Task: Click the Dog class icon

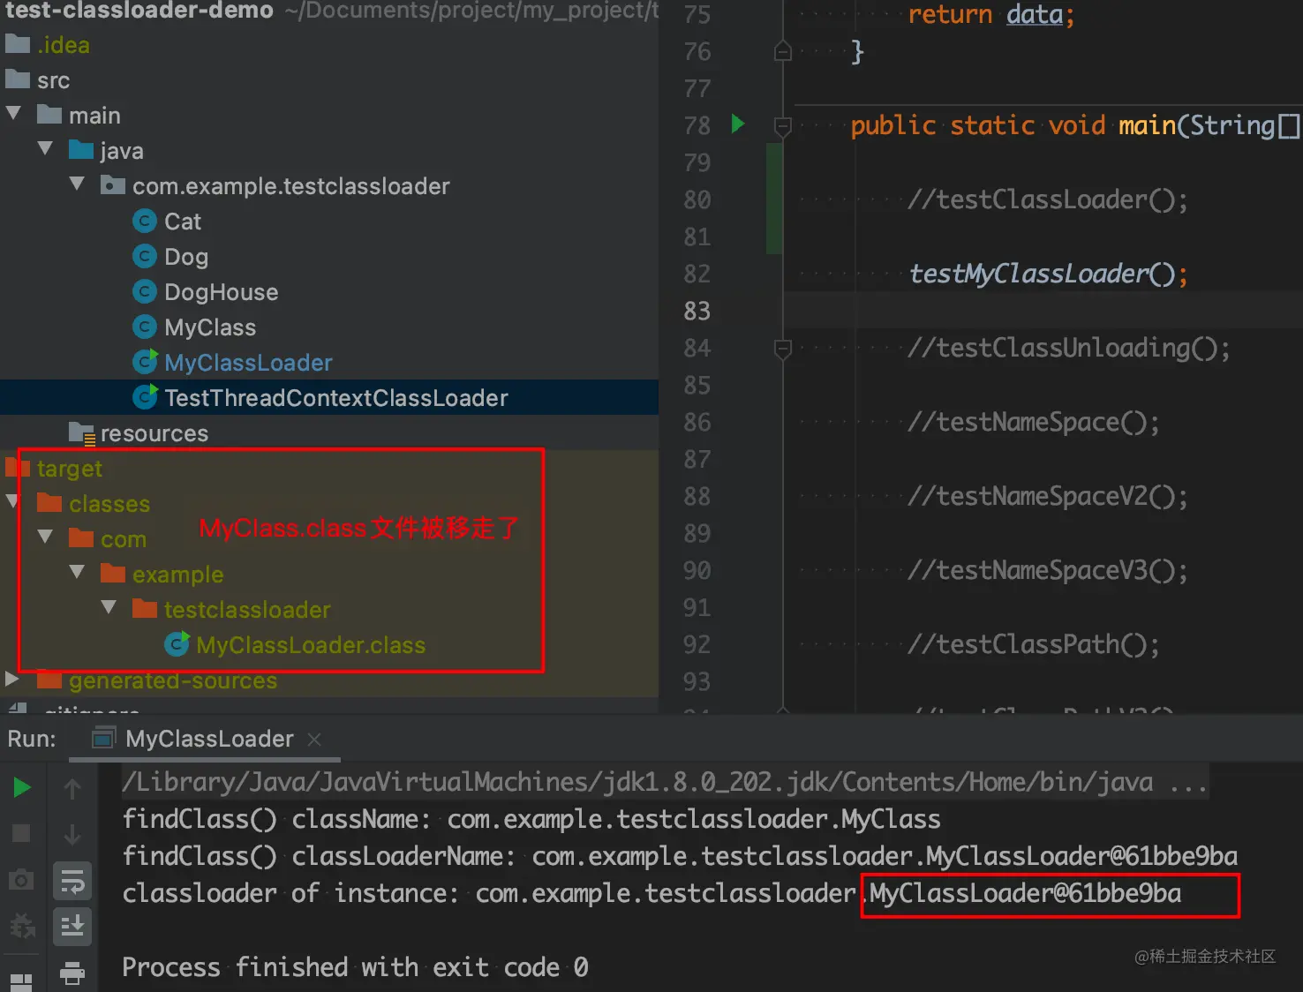Action: point(145,256)
